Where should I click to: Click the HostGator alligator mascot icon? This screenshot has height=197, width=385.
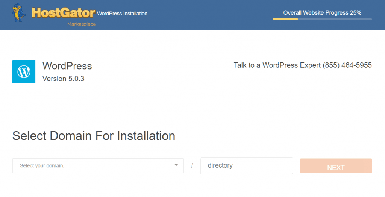(19, 13)
